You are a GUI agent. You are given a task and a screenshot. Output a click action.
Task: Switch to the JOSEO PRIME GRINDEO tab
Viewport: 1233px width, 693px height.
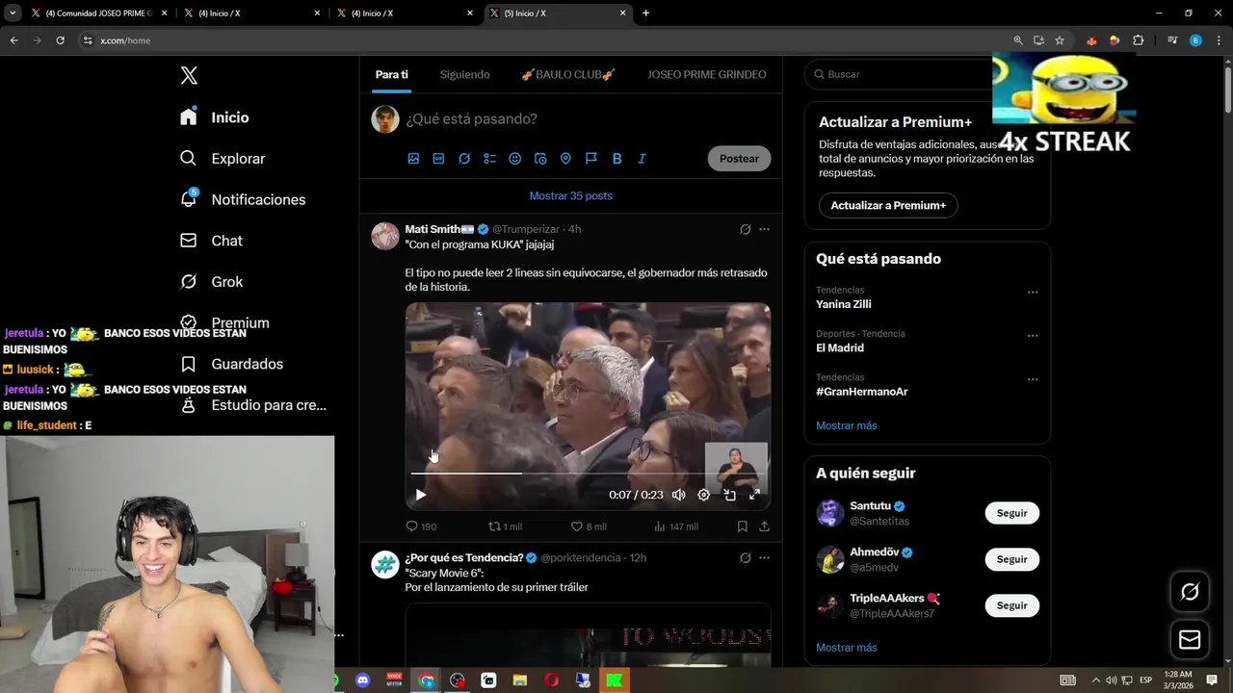tap(707, 74)
